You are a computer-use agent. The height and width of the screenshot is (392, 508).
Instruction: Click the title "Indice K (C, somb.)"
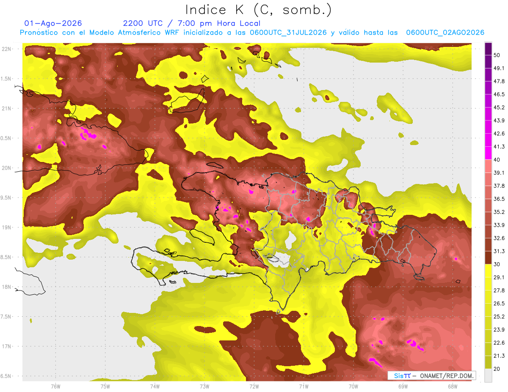(259, 10)
